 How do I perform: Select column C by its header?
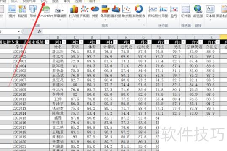[x=75, y=37]
